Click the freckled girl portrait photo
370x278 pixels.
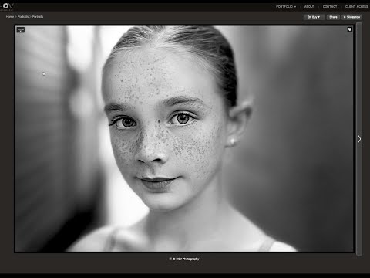pos(184,139)
